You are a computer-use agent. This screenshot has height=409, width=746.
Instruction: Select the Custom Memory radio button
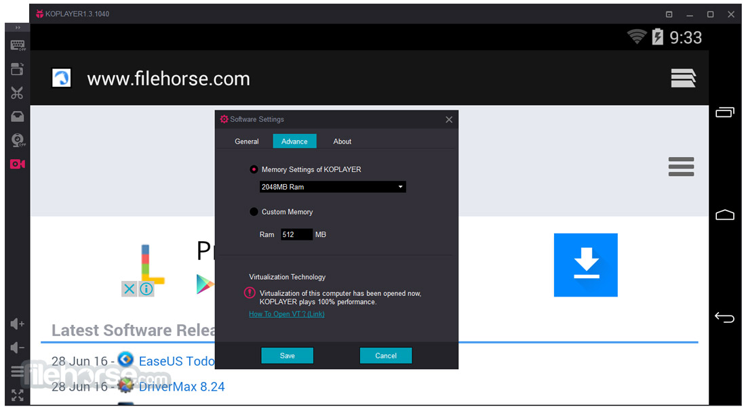[x=254, y=211]
